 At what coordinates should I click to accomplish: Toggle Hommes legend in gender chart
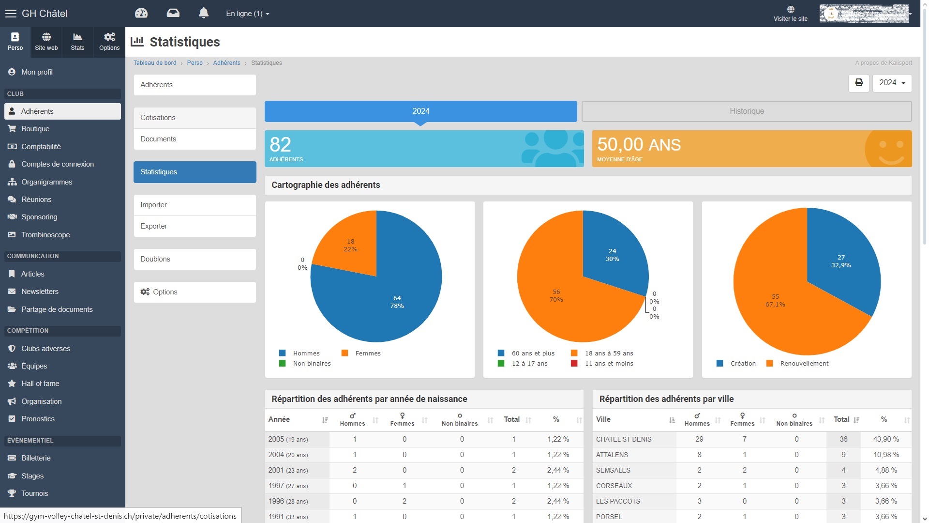coord(306,354)
